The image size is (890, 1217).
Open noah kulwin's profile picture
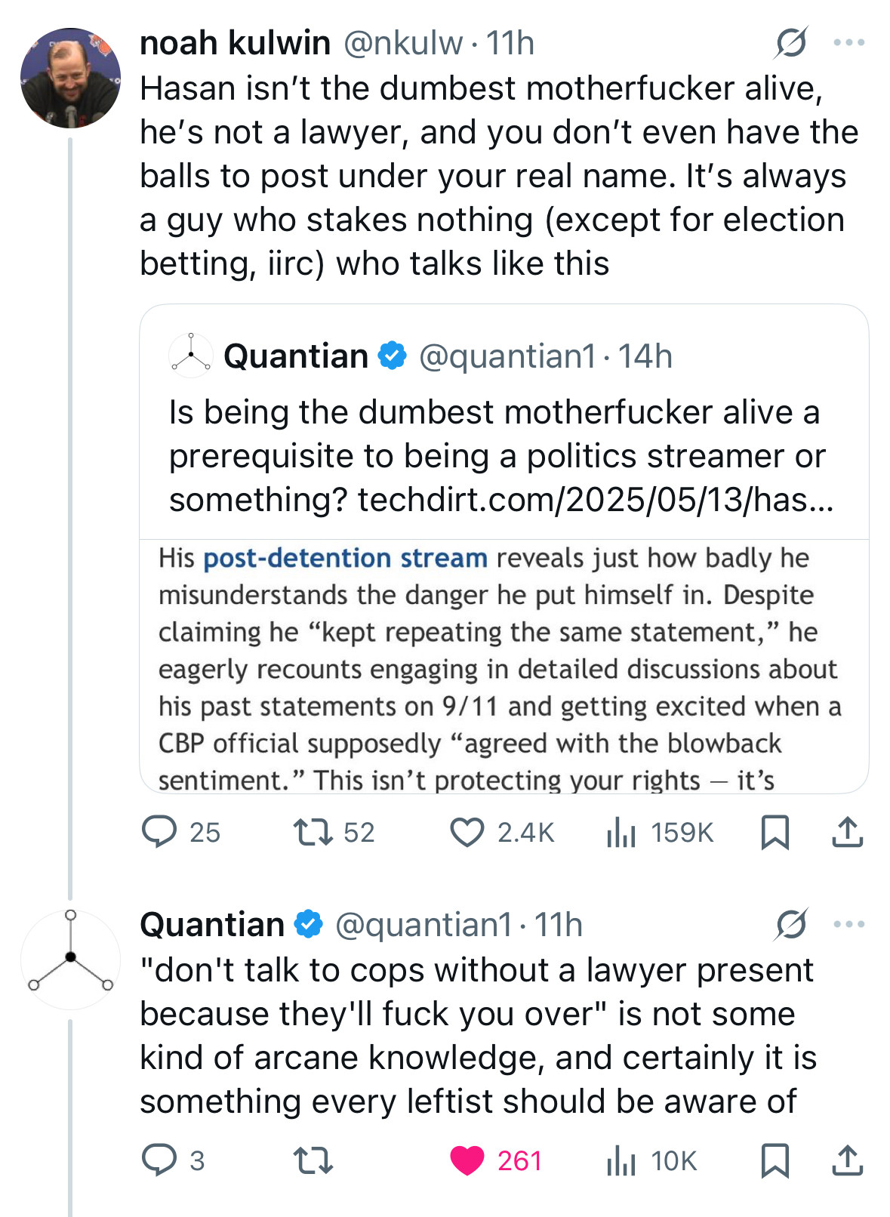70,78
